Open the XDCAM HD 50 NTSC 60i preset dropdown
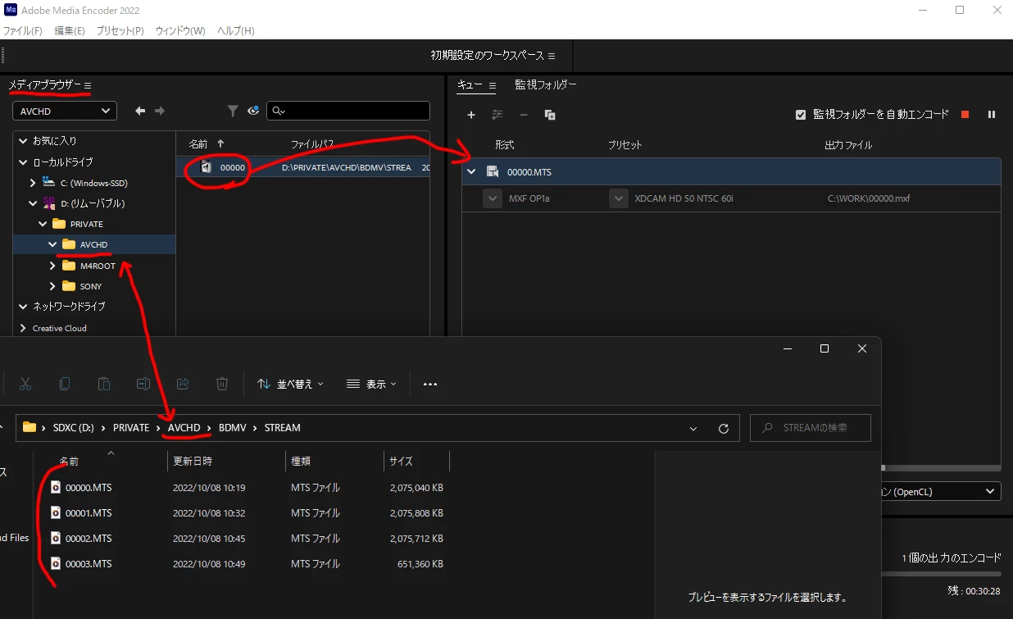The image size is (1013, 619). point(619,198)
